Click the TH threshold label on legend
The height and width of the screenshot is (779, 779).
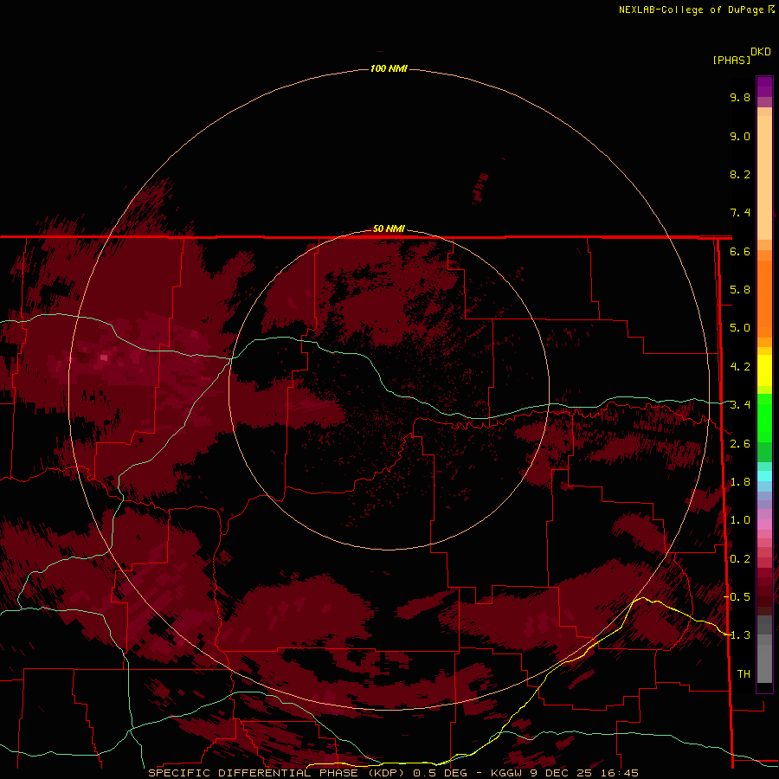(744, 674)
